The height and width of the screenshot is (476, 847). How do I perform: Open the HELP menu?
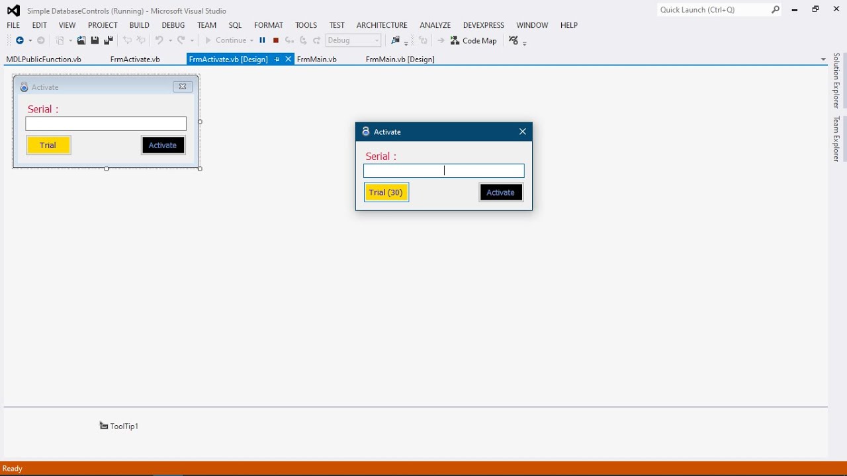point(569,25)
